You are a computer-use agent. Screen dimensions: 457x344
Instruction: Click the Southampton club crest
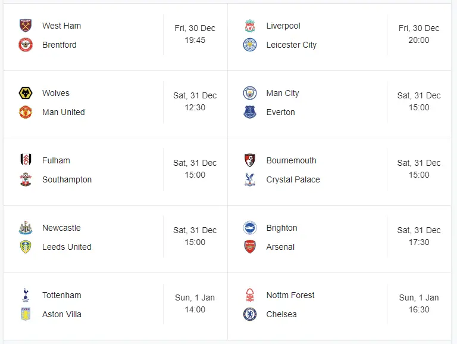[26, 179]
